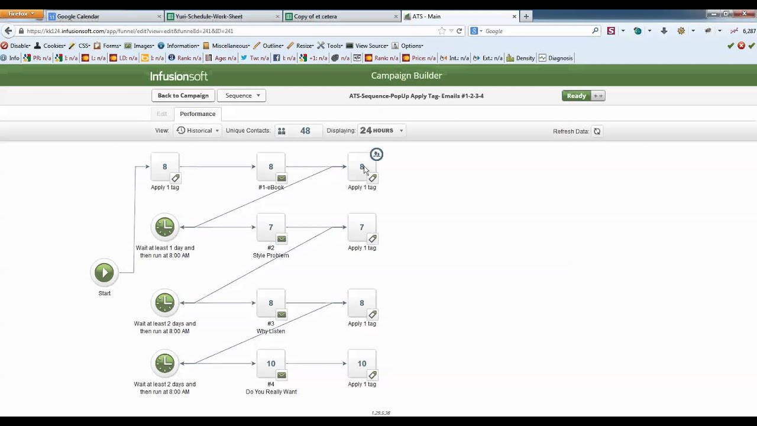Click the Age: n/a toolbar item
This screenshot has width=757, height=426.
tap(221, 58)
